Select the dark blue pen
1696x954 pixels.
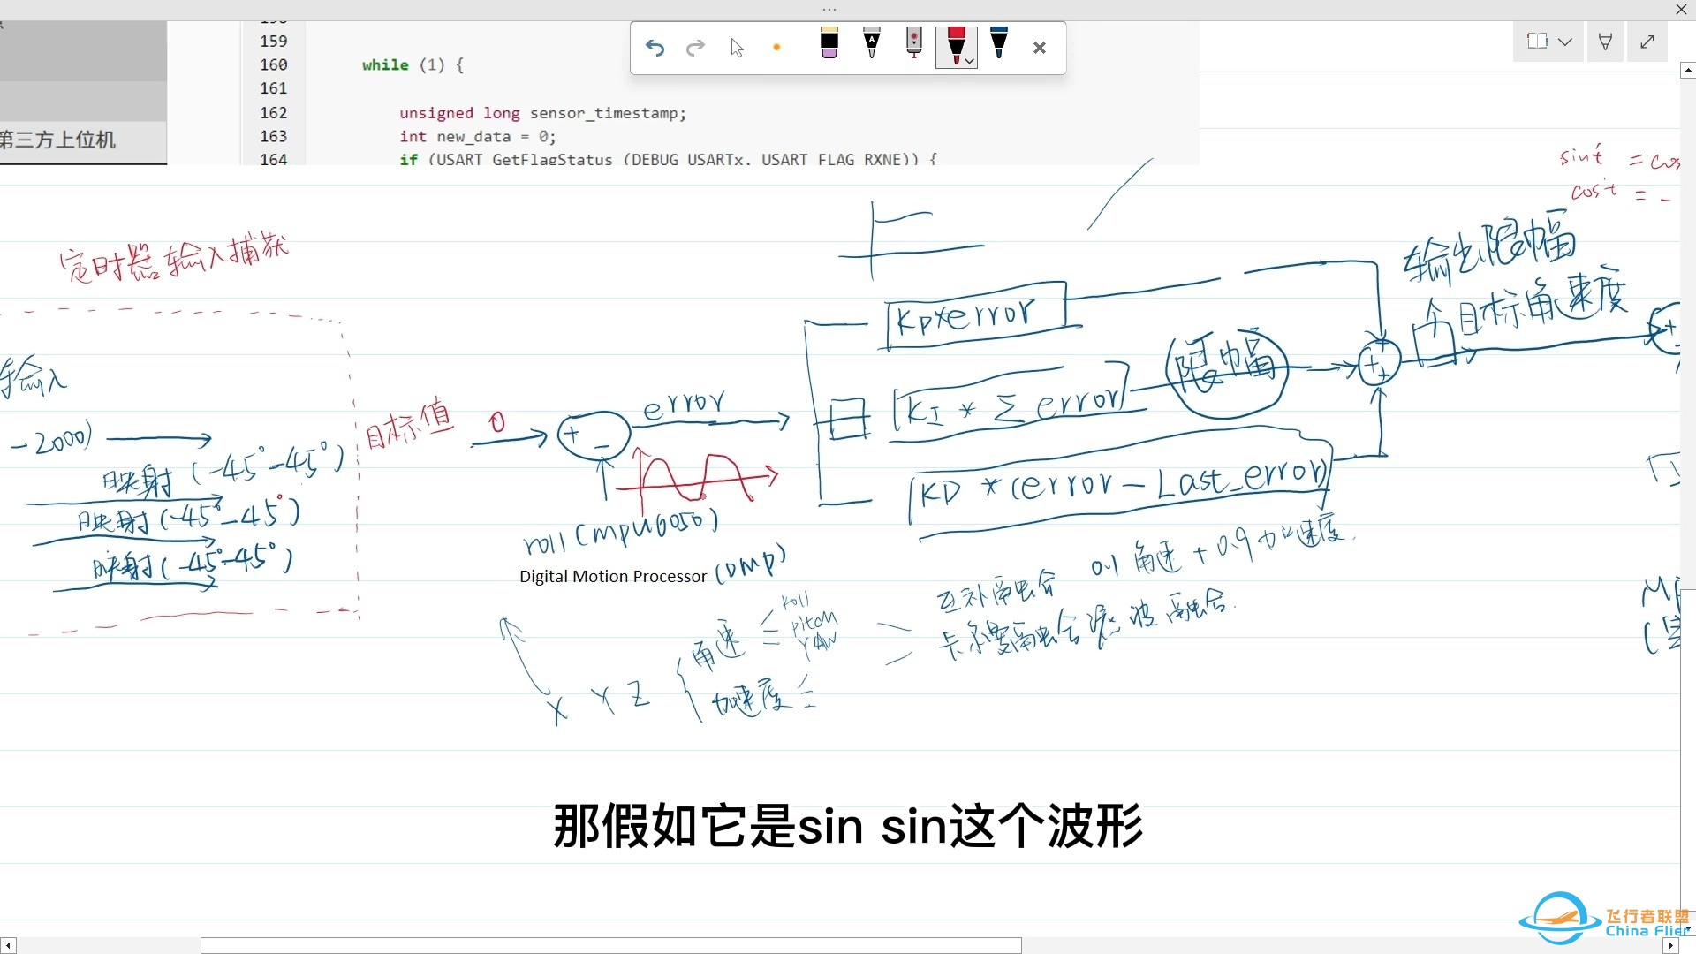(x=999, y=43)
